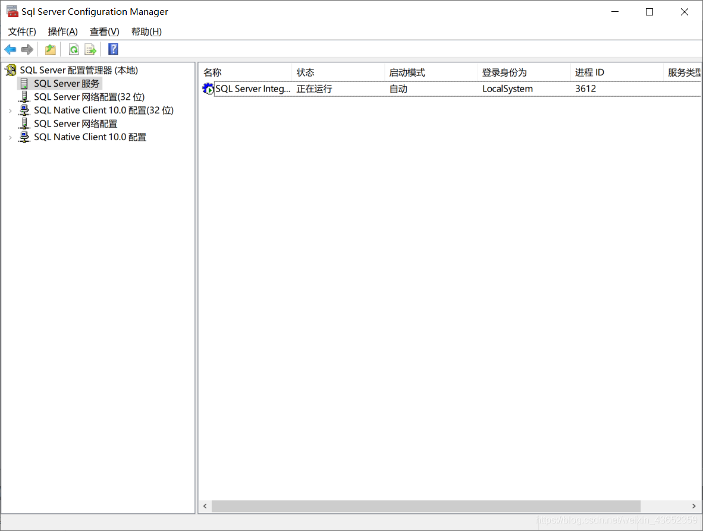Open Help via question mark toolbar icon
Image resolution: width=703 pixels, height=531 pixels.
click(114, 49)
